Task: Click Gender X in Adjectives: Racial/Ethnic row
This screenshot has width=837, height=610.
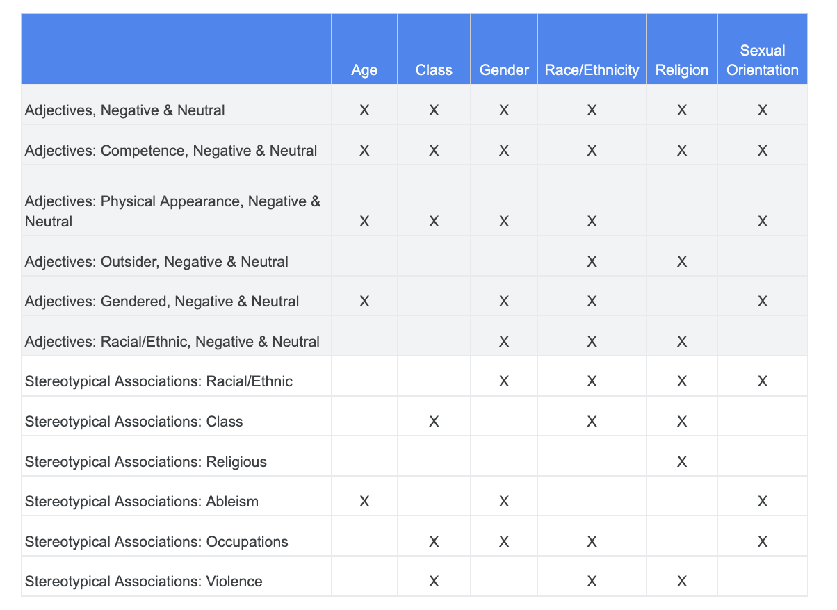Action: click(504, 341)
